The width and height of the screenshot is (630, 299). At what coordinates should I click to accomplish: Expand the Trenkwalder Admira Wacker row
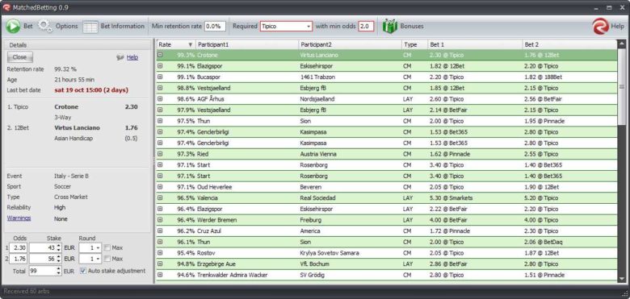(160, 275)
